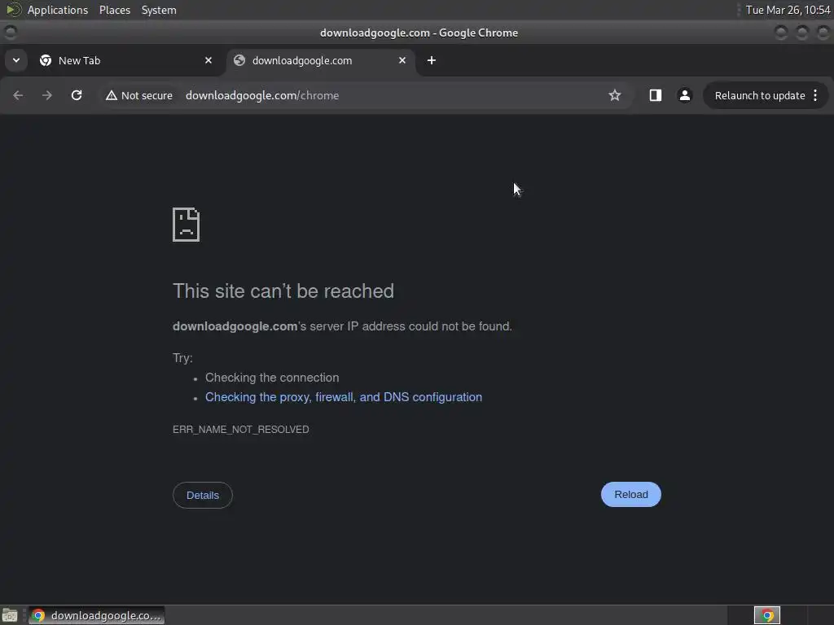Select the downloadgoogle.co... taskbar window button
Viewport: 834px width, 625px height.
click(96, 615)
